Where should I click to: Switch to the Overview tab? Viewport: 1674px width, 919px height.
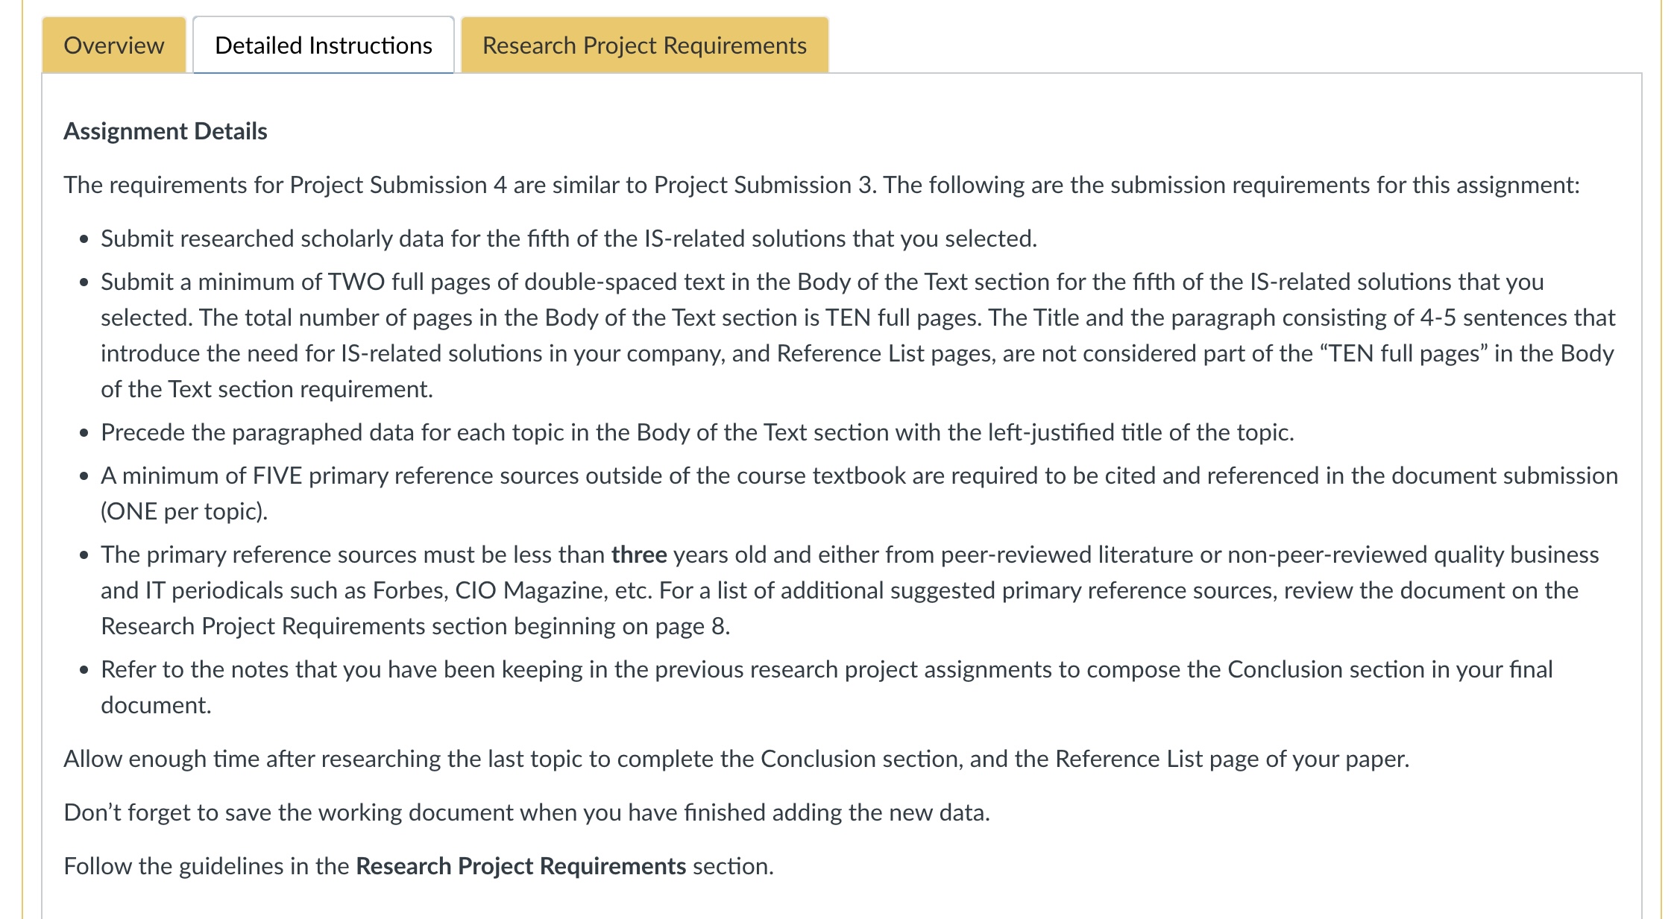113,45
